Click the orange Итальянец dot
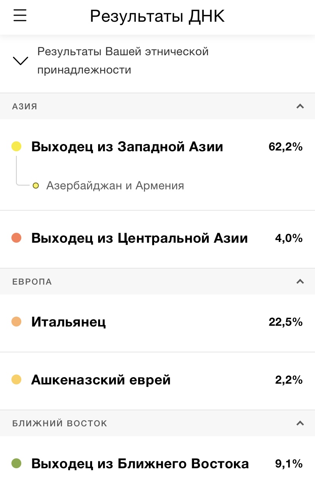The height and width of the screenshot is (493, 315). [x=16, y=322]
